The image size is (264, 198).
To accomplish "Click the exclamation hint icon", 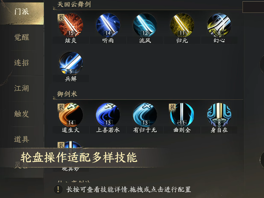I will [58, 190].
